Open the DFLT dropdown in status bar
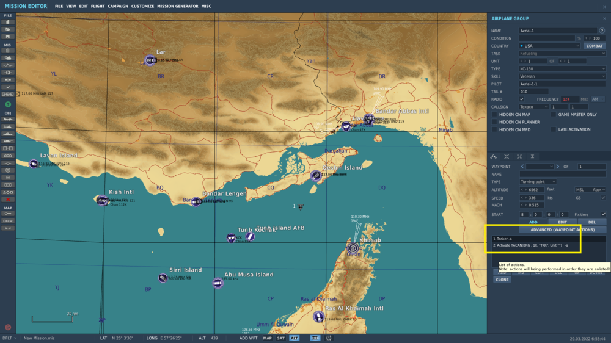The width and height of the screenshot is (611, 343). tap(9, 338)
